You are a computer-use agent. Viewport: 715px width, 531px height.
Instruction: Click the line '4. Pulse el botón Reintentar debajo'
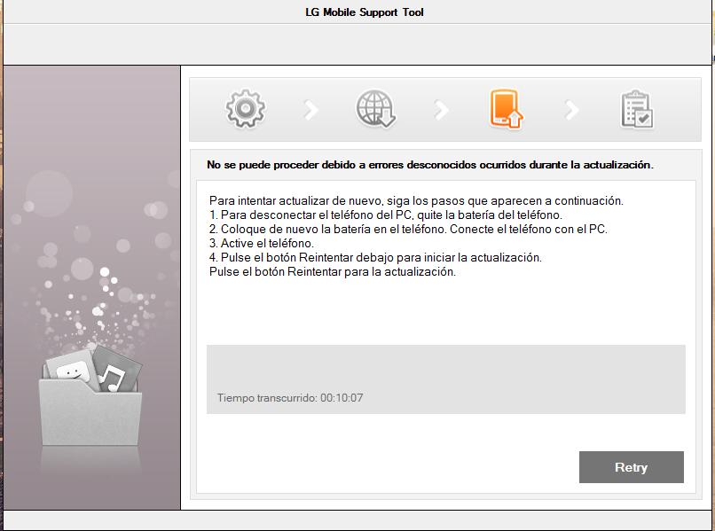(375, 257)
